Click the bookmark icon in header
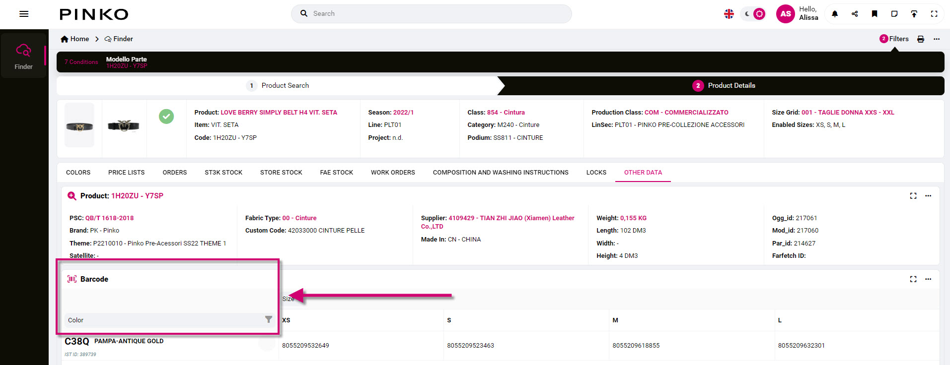This screenshot has height=365, width=950. tap(875, 14)
